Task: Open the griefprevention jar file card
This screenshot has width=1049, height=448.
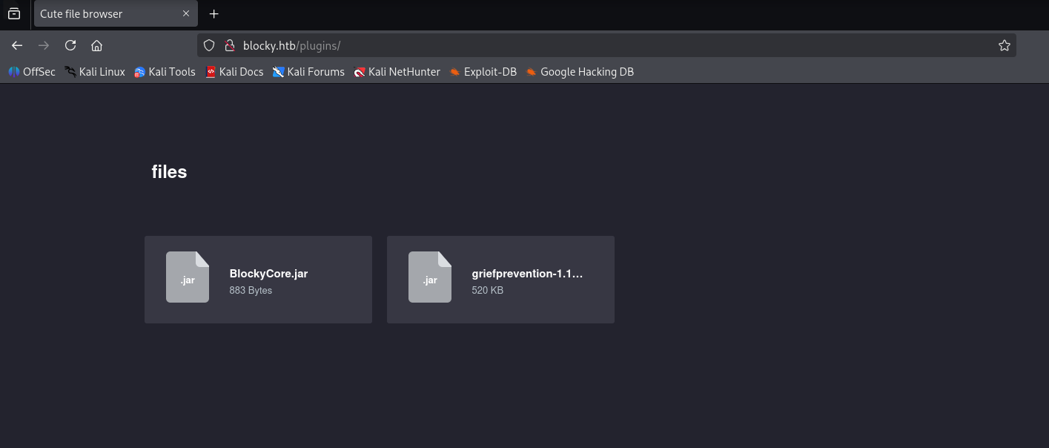Action: (500, 280)
